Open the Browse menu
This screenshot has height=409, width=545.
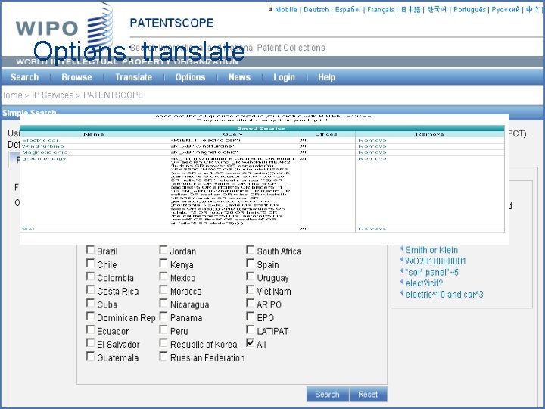coord(76,77)
